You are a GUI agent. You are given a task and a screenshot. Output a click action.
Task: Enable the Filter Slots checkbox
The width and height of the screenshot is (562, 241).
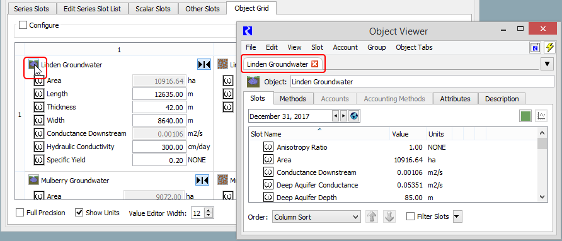411,216
